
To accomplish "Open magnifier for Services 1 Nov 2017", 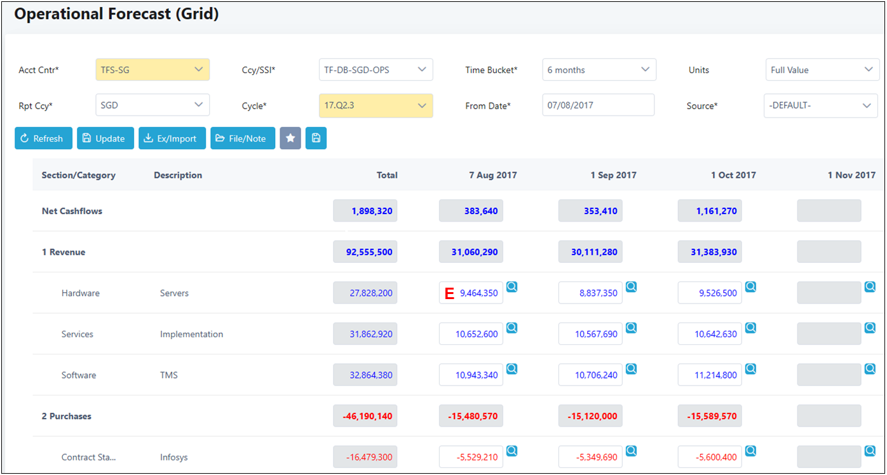I will pyautogui.click(x=870, y=328).
